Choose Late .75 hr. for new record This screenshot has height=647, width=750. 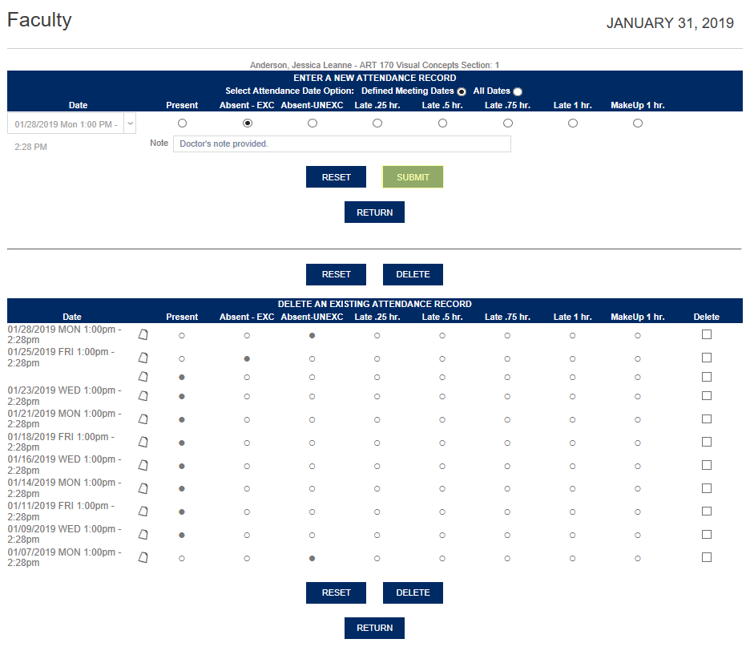[508, 123]
